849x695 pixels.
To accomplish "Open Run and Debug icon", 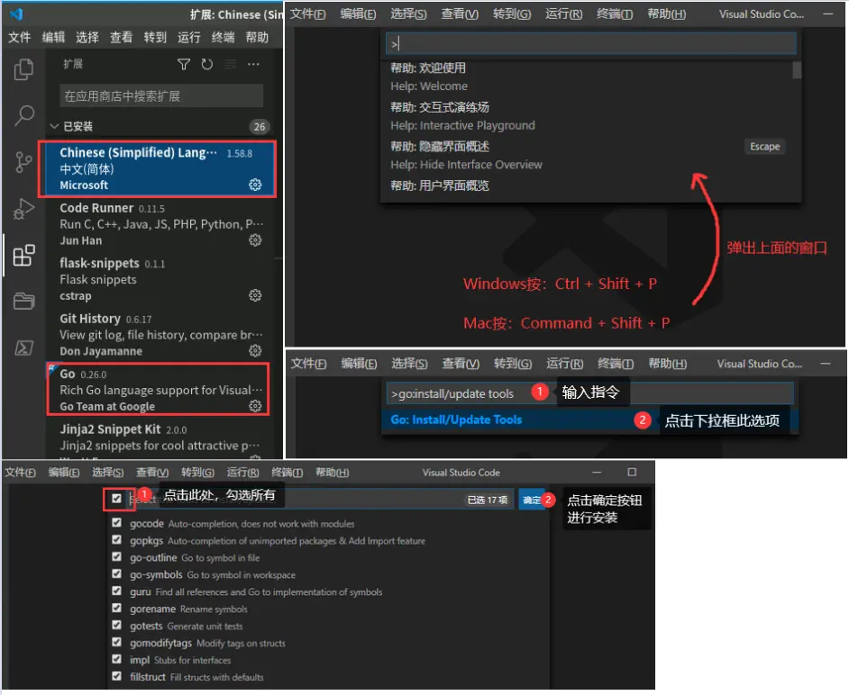I will pyautogui.click(x=23, y=209).
